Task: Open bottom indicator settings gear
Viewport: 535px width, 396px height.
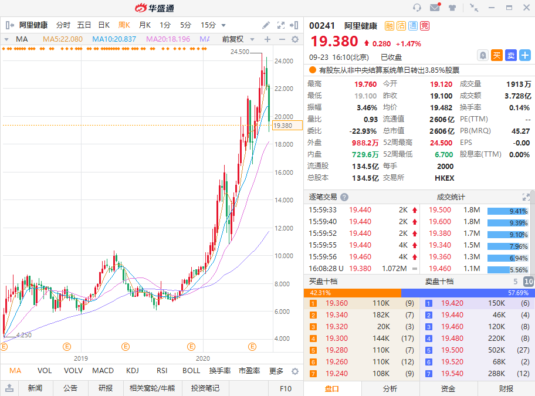Action: tap(295, 371)
